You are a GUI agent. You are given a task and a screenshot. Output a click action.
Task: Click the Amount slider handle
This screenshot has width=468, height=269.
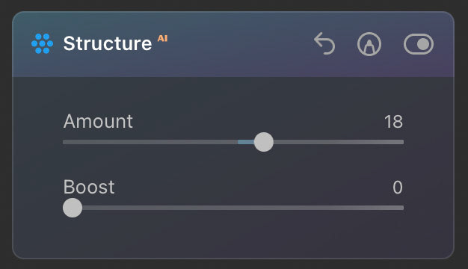pyautogui.click(x=264, y=142)
